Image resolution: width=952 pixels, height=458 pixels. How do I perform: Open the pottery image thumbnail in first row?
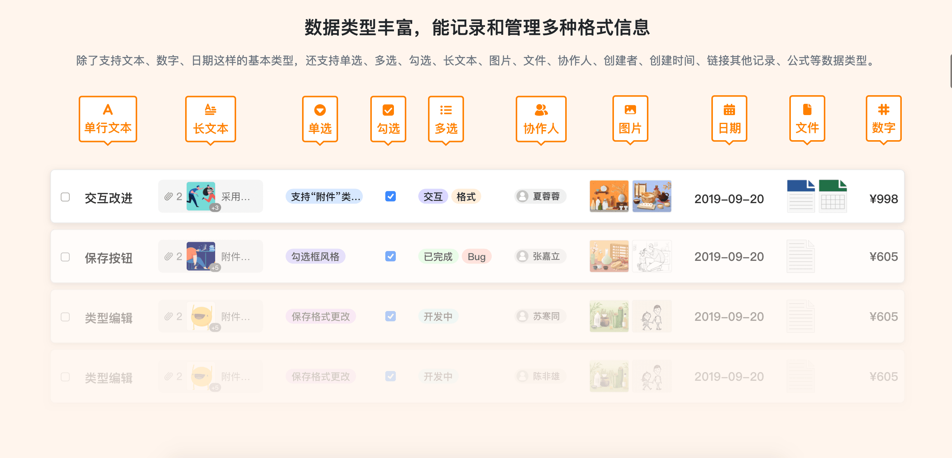pyautogui.click(x=609, y=196)
